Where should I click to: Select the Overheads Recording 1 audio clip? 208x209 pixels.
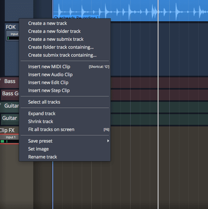click(x=131, y=10)
